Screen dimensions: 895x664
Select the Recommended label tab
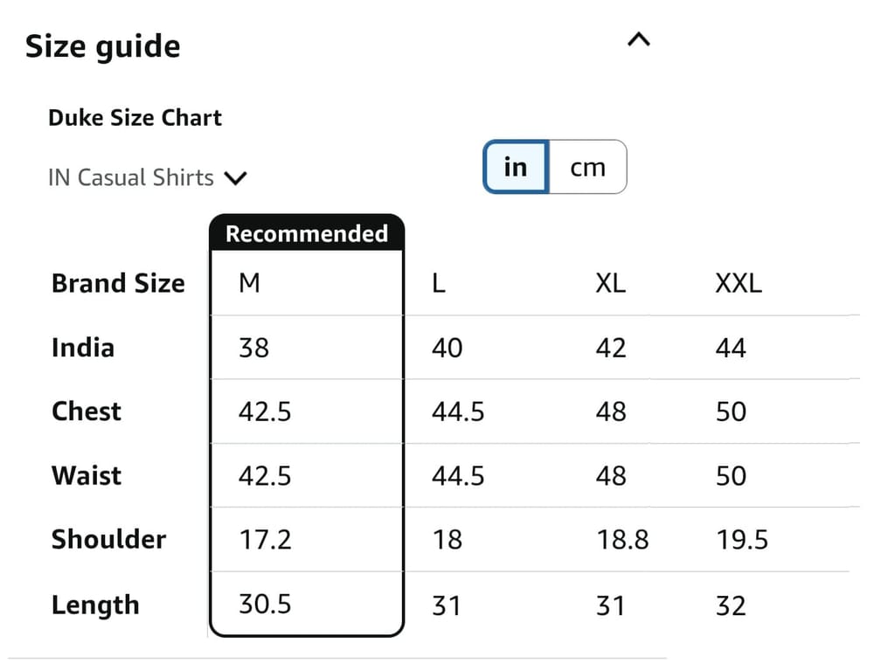306,234
